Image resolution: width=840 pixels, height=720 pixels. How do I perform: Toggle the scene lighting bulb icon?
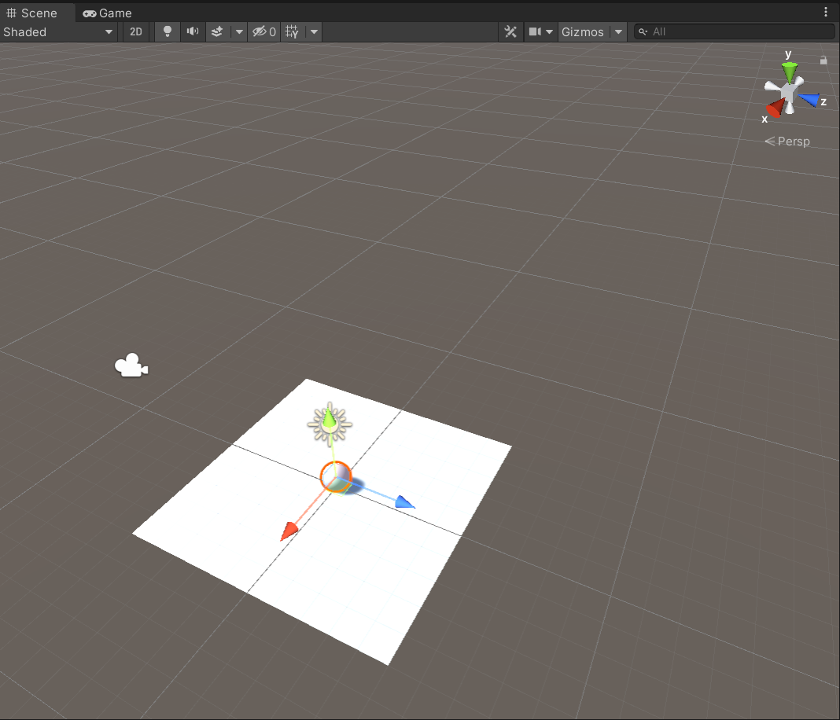[x=166, y=31]
